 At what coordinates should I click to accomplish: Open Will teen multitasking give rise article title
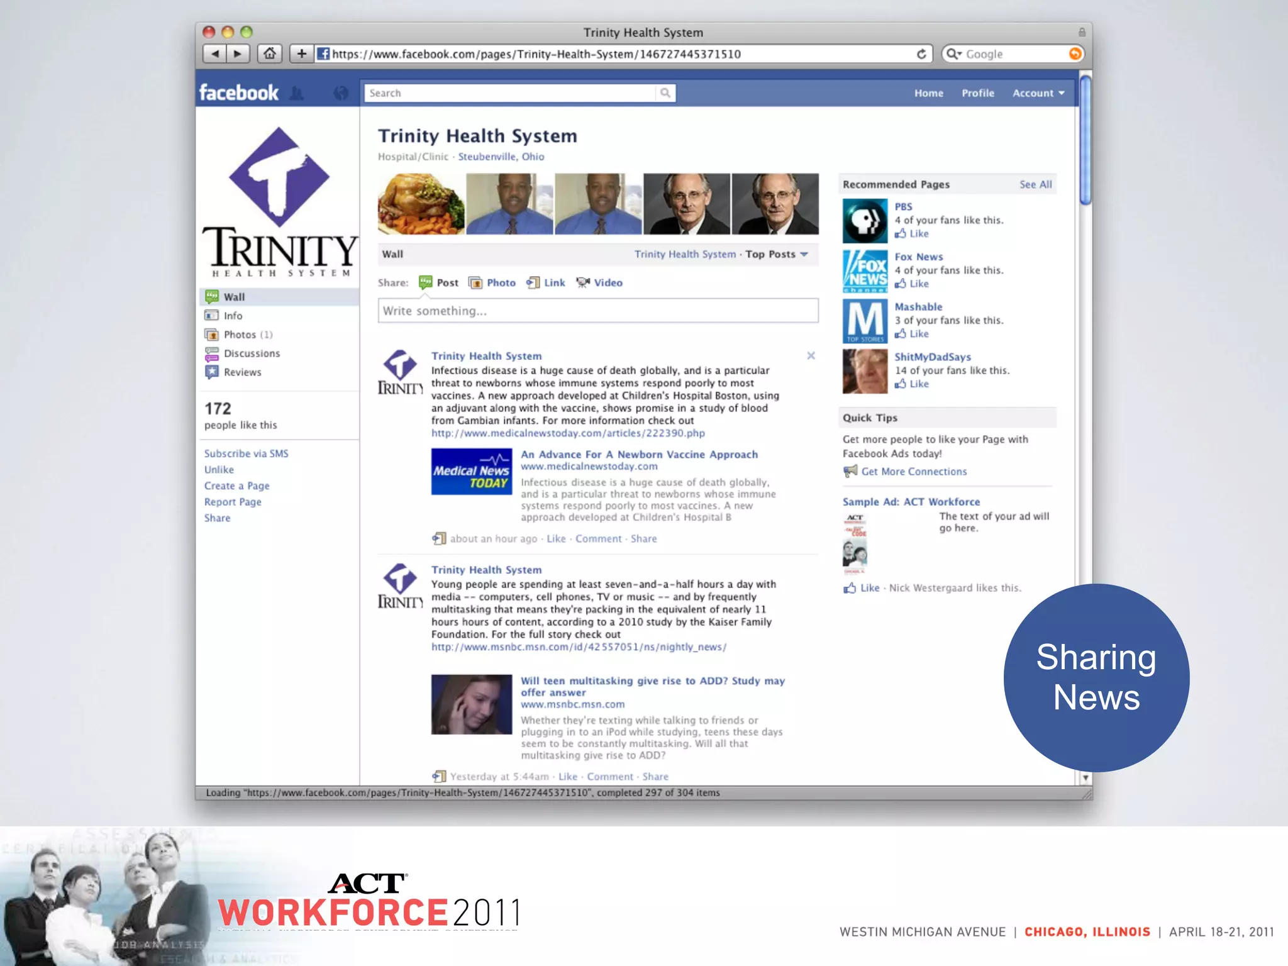pyautogui.click(x=653, y=687)
